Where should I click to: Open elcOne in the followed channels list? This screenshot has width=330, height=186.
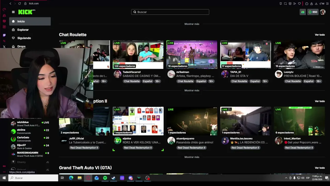point(30,131)
